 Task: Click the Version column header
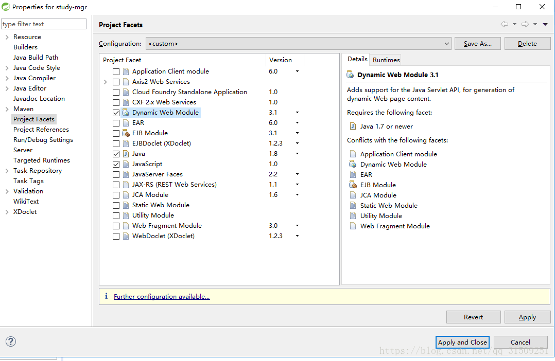[x=285, y=60]
